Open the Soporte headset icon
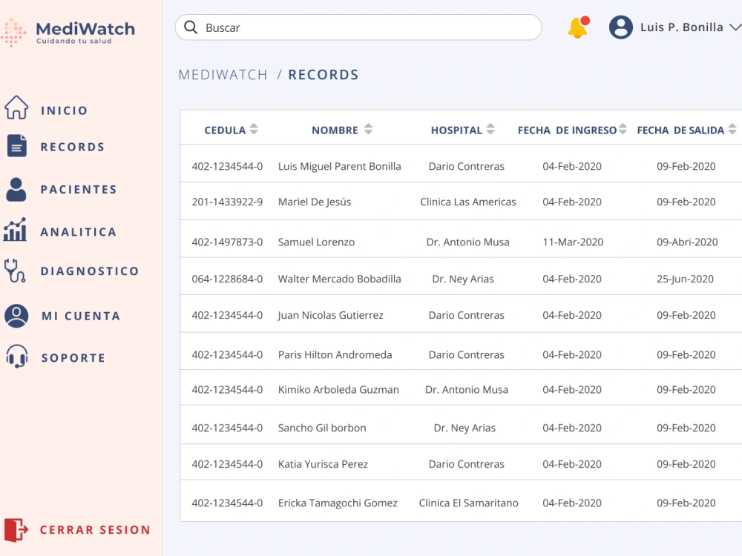The height and width of the screenshot is (556, 742). (x=16, y=357)
